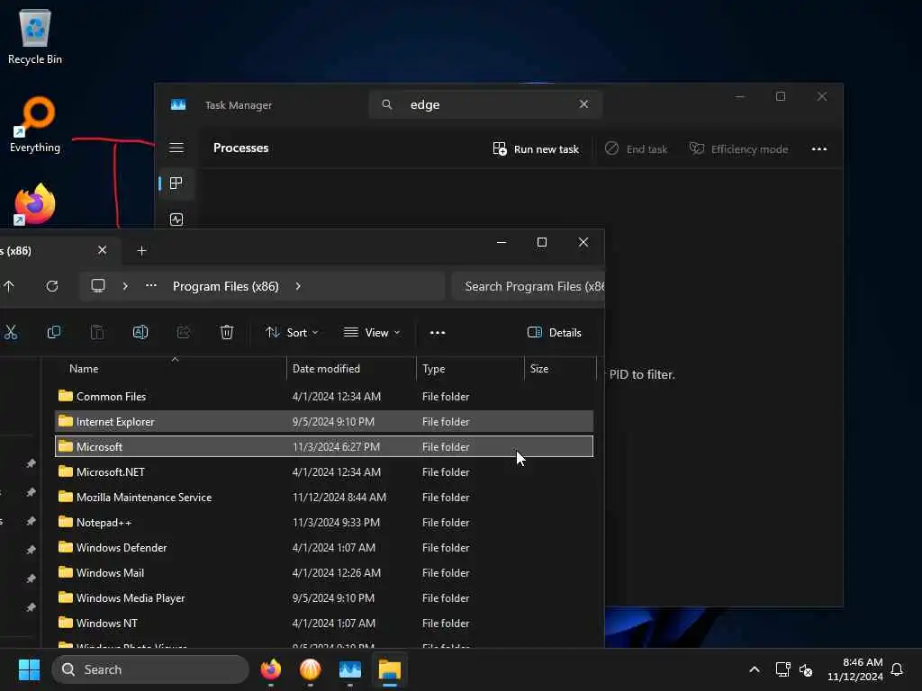Open the Everything desktop shortcut
This screenshot has height=691, width=922.
[x=35, y=124]
